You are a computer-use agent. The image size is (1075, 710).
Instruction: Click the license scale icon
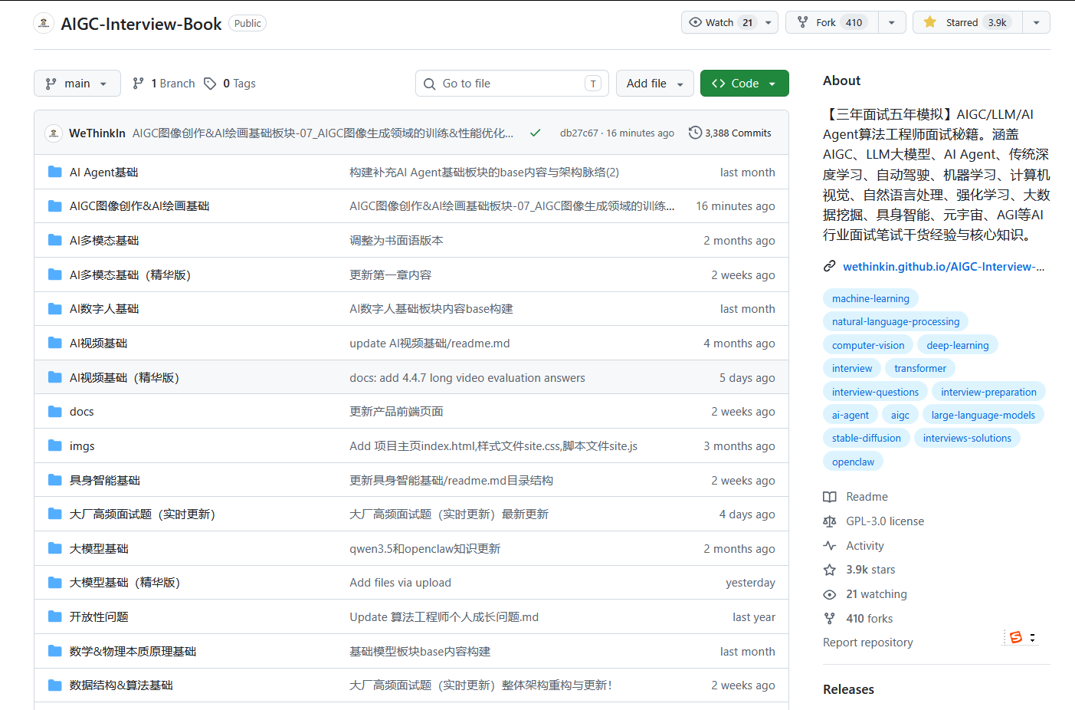pyautogui.click(x=829, y=521)
